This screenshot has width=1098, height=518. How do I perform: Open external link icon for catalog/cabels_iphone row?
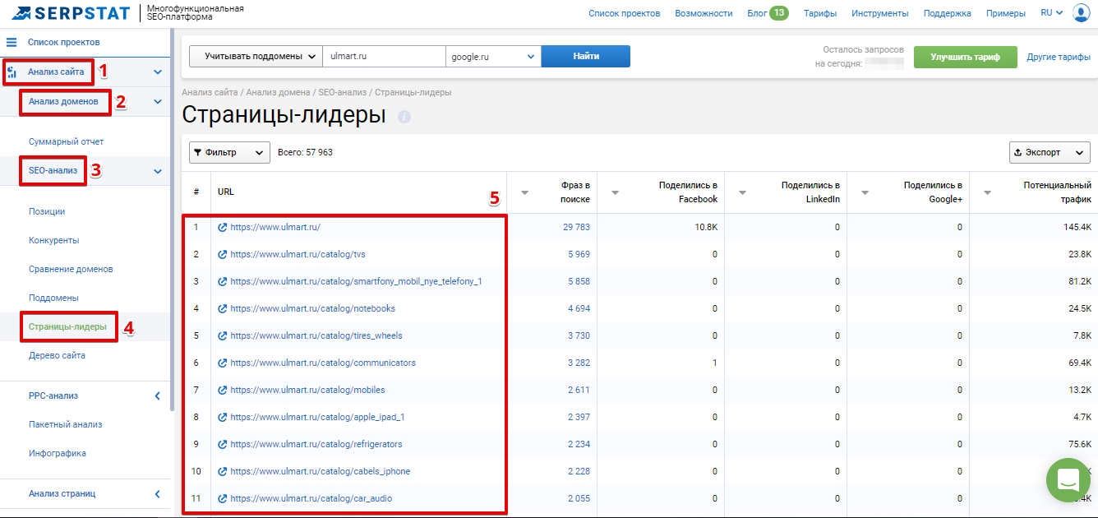222,471
